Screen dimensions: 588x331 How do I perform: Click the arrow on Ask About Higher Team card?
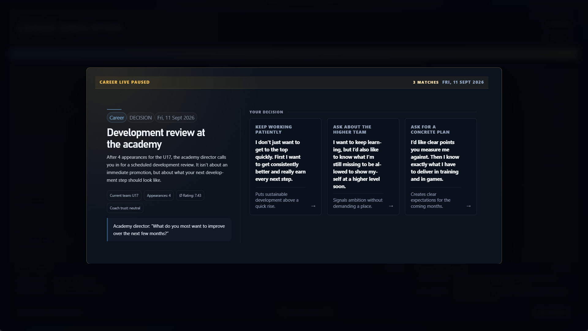click(x=391, y=206)
